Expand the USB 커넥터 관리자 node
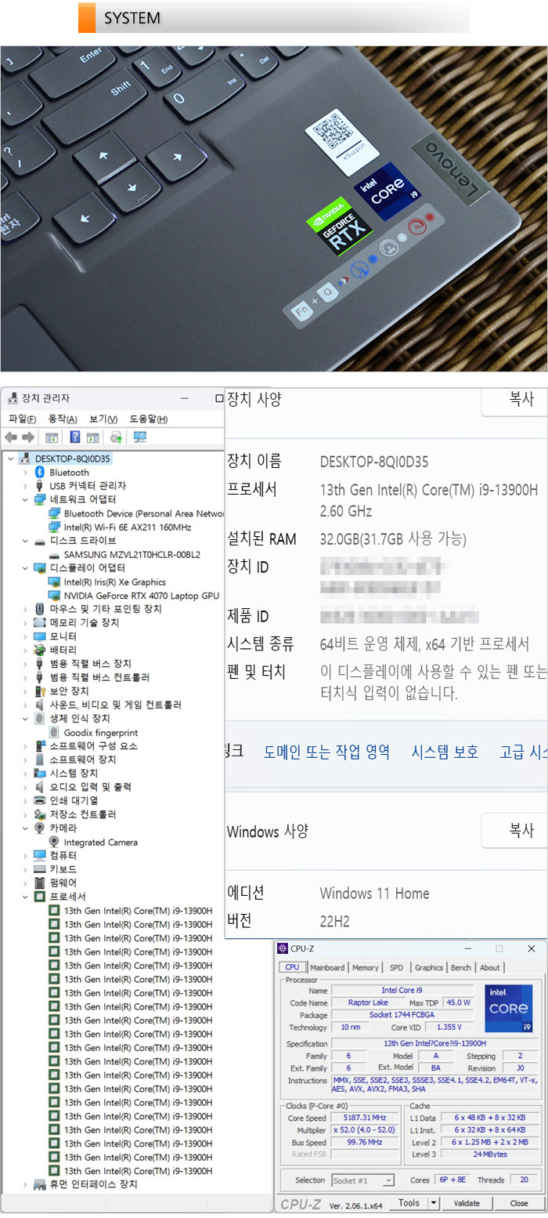 [x=25, y=486]
